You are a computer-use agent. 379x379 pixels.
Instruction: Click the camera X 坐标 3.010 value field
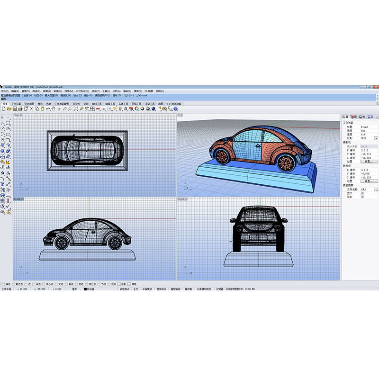[x=369, y=150]
